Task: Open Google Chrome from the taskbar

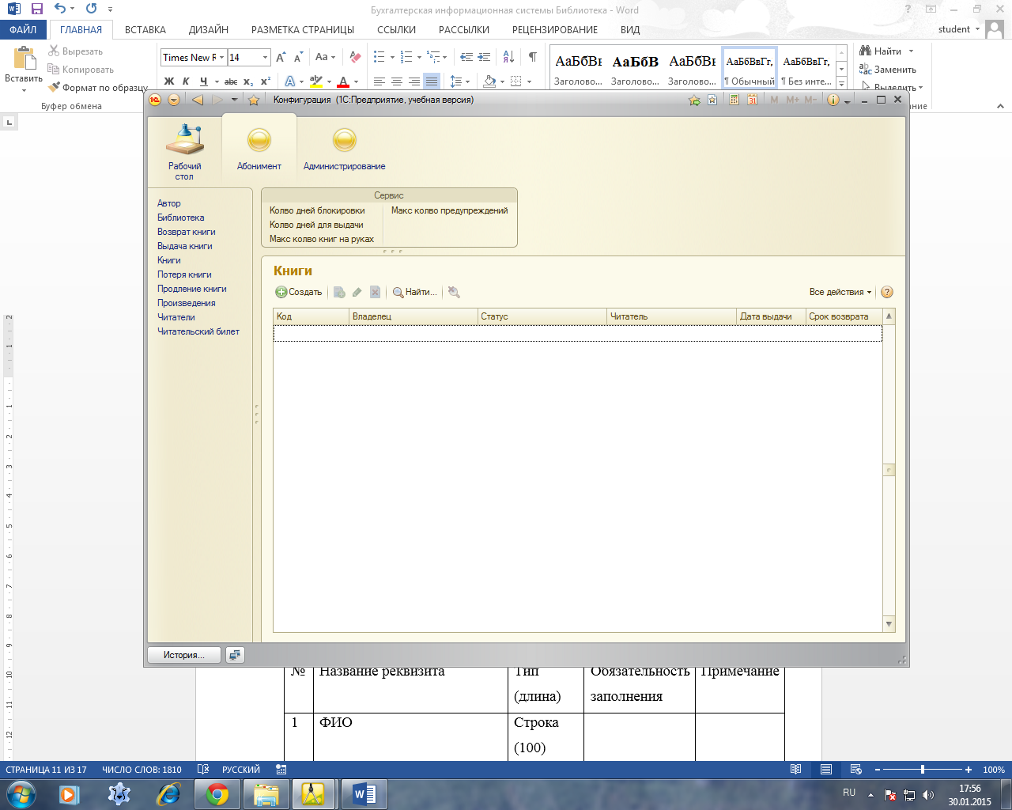Action: coord(217,794)
